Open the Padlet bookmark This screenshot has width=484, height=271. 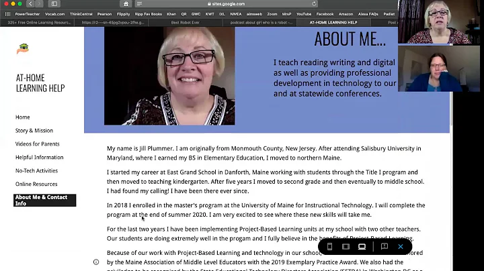389,14
